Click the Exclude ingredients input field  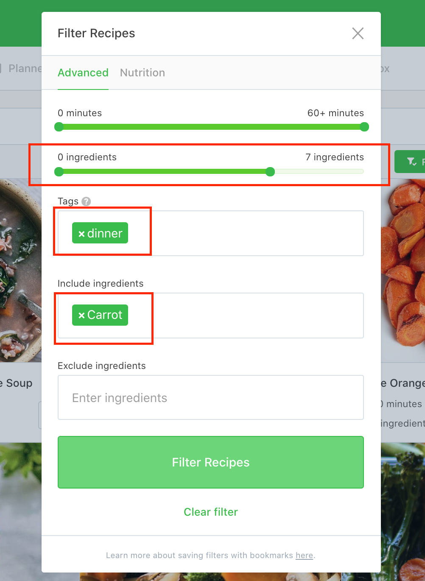click(x=211, y=397)
